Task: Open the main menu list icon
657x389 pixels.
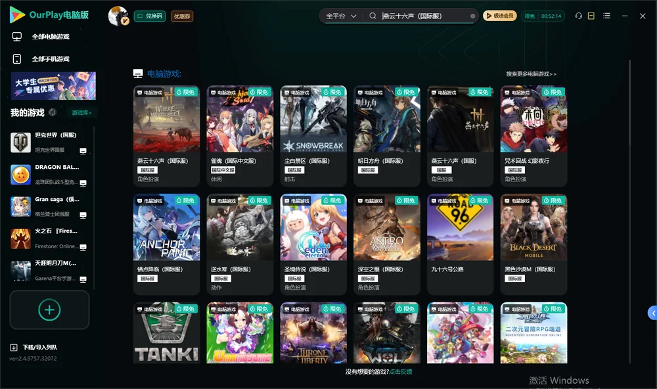Action: tap(606, 16)
